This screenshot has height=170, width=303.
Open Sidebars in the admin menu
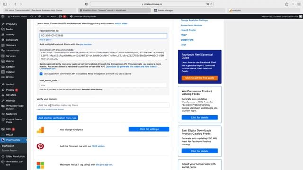coord(11,45)
